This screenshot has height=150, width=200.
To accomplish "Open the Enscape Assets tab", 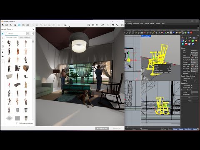I will [12, 37].
